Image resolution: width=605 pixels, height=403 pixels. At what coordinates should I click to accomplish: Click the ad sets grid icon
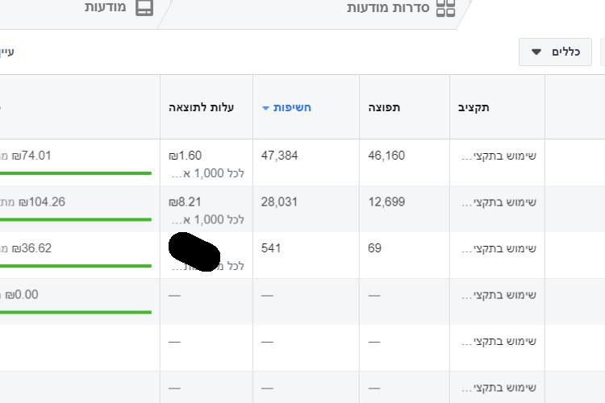(445, 8)
